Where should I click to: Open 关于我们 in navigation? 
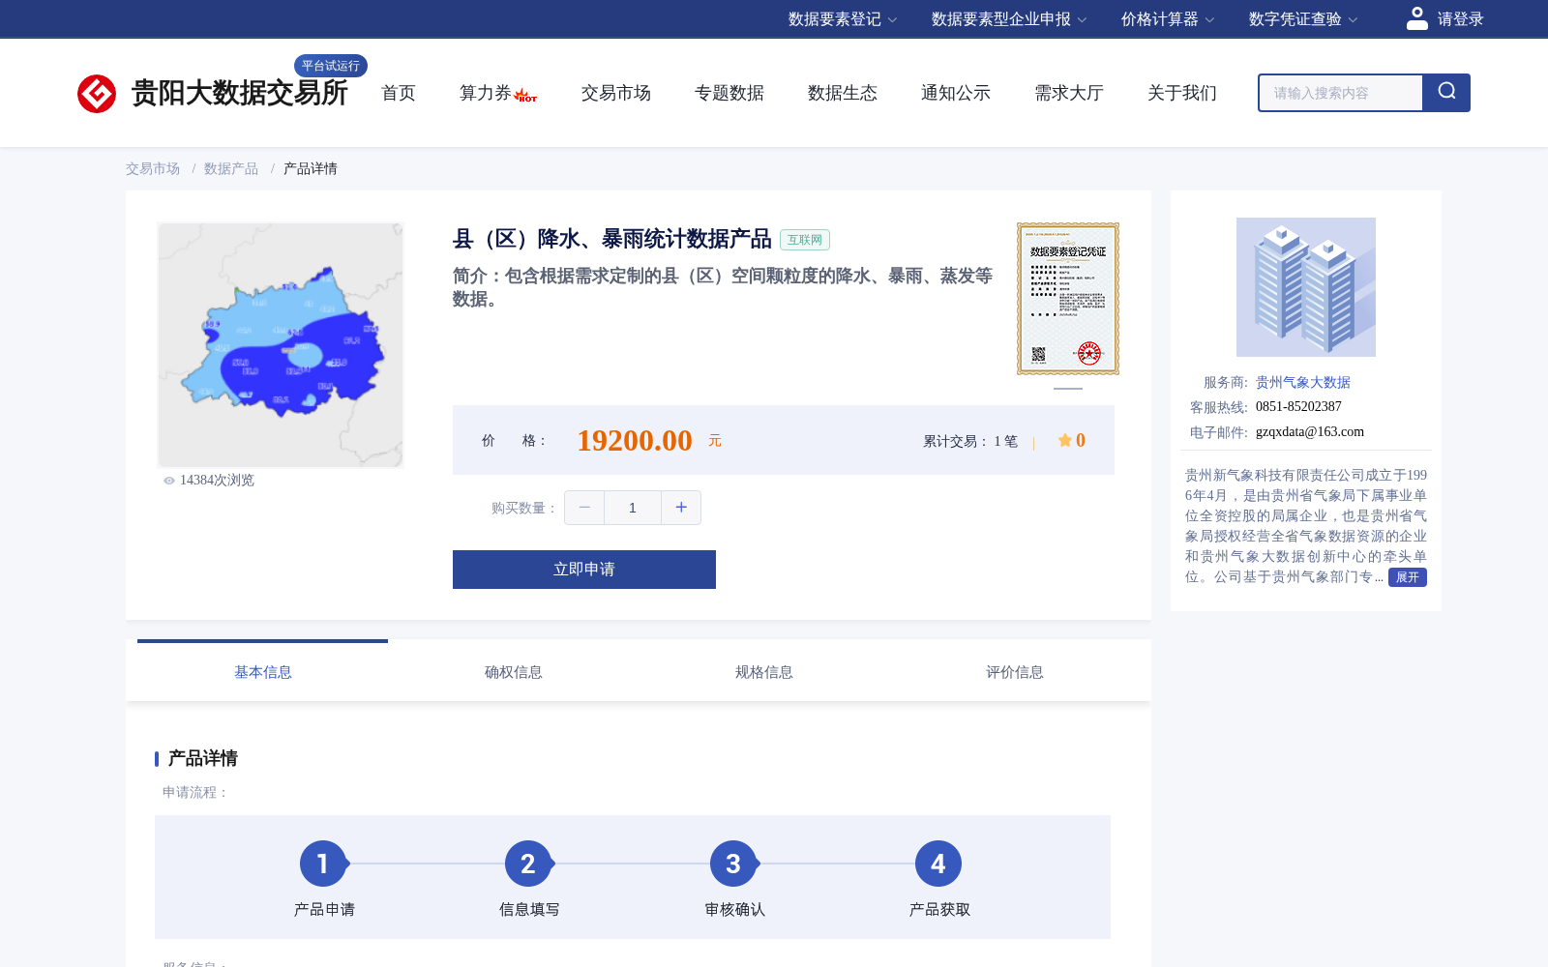(x=1182, y=93)
